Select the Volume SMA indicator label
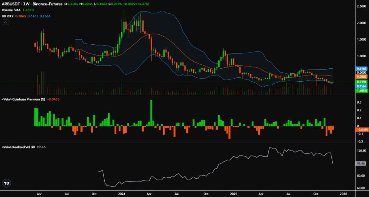The image size is (369, 197). [11, 9]
